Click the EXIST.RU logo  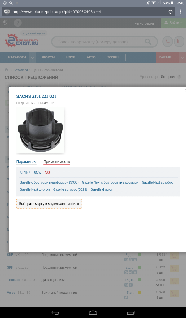coord(21,40)
